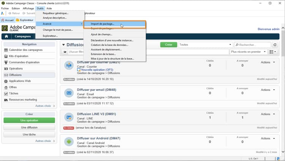Click the Rechercher search field

(x=253, y=45)
